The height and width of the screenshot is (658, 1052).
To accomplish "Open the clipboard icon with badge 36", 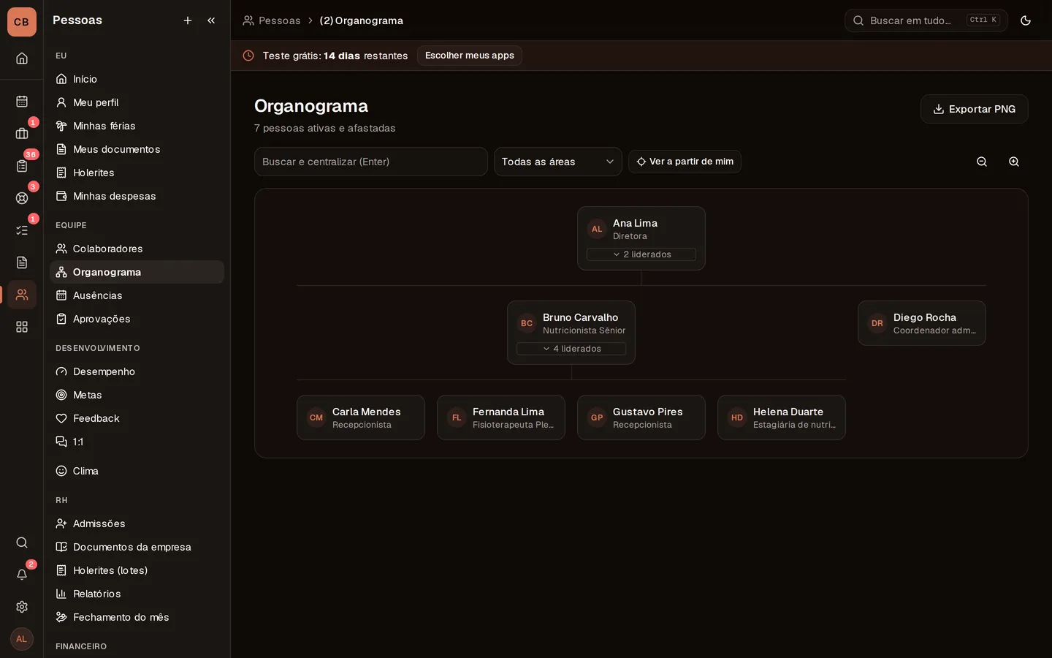I will coord(22,166).
